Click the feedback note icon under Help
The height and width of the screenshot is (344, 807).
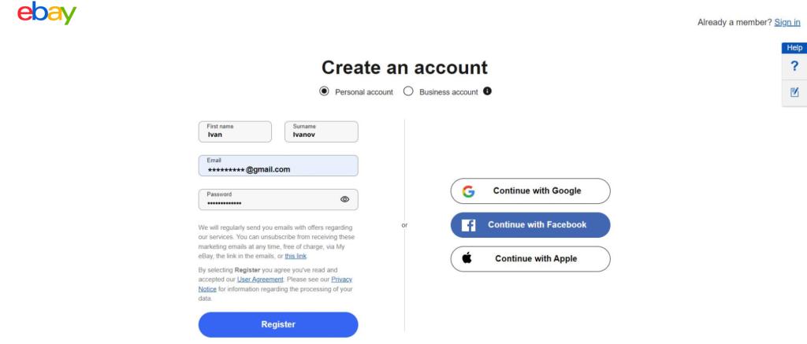click(794, 92)
